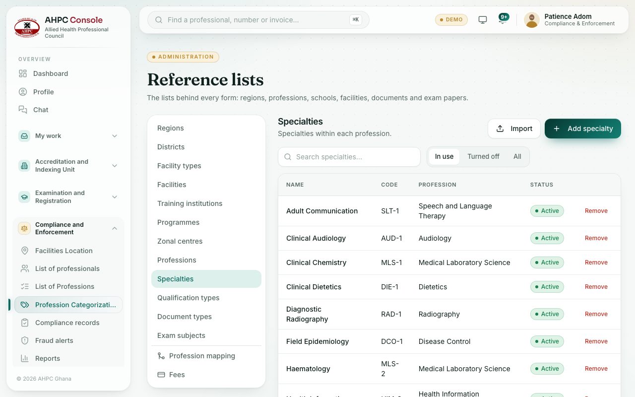This screenshot has height=397, width=635.
Task: Click the My work inbox icon
Action: pyautogui.click(x=24, y=136)
